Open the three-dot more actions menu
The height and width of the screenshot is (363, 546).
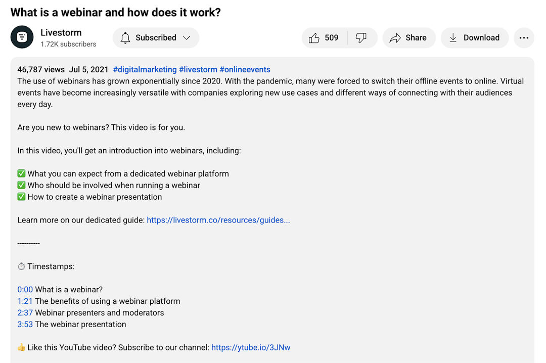coord(524,37)
